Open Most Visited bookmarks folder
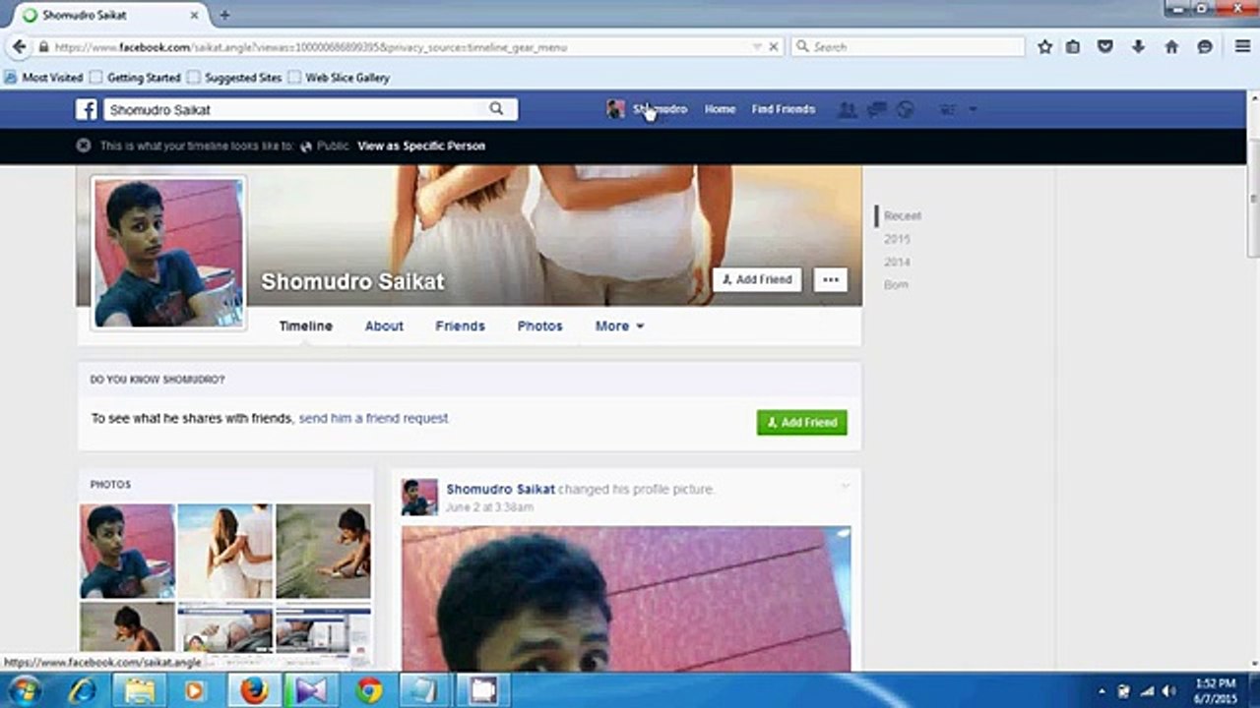The height and width of the screenshot is (708, 1260). coord(45,77)
